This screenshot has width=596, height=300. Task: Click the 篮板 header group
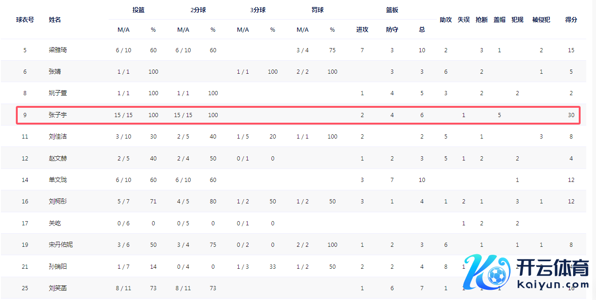coord(392,10)
